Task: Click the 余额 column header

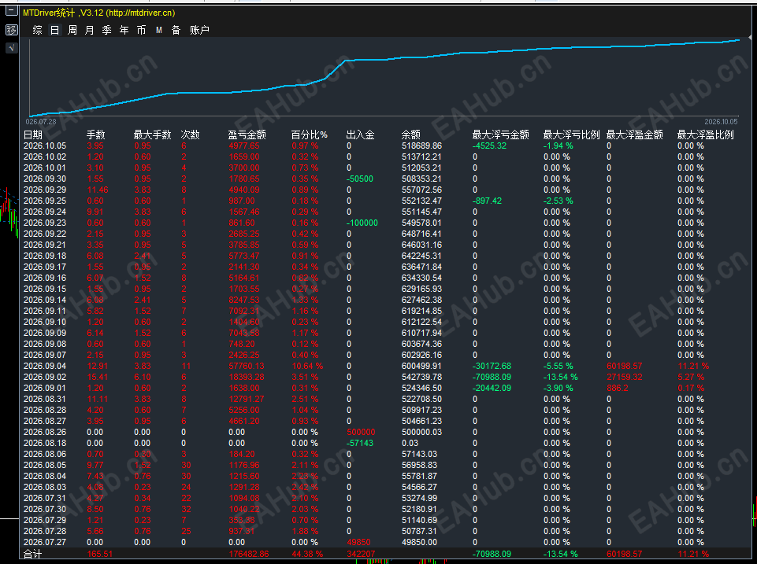Action: 411,135
